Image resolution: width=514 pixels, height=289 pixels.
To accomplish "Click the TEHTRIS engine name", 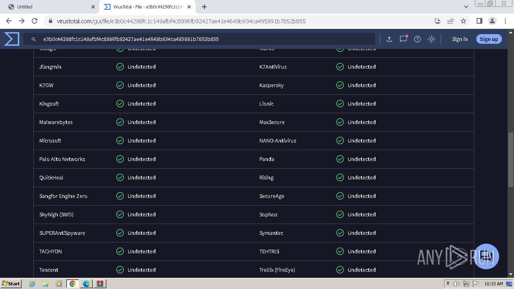I will coord(269,251).
